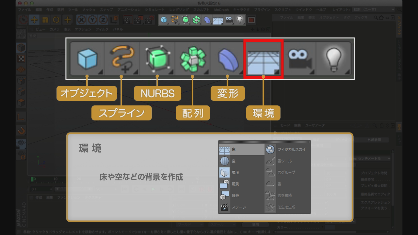Open the viewport パネル menu
Image resolution: width=418 pixels, height=235 pixels.
[x=118, y=29]
